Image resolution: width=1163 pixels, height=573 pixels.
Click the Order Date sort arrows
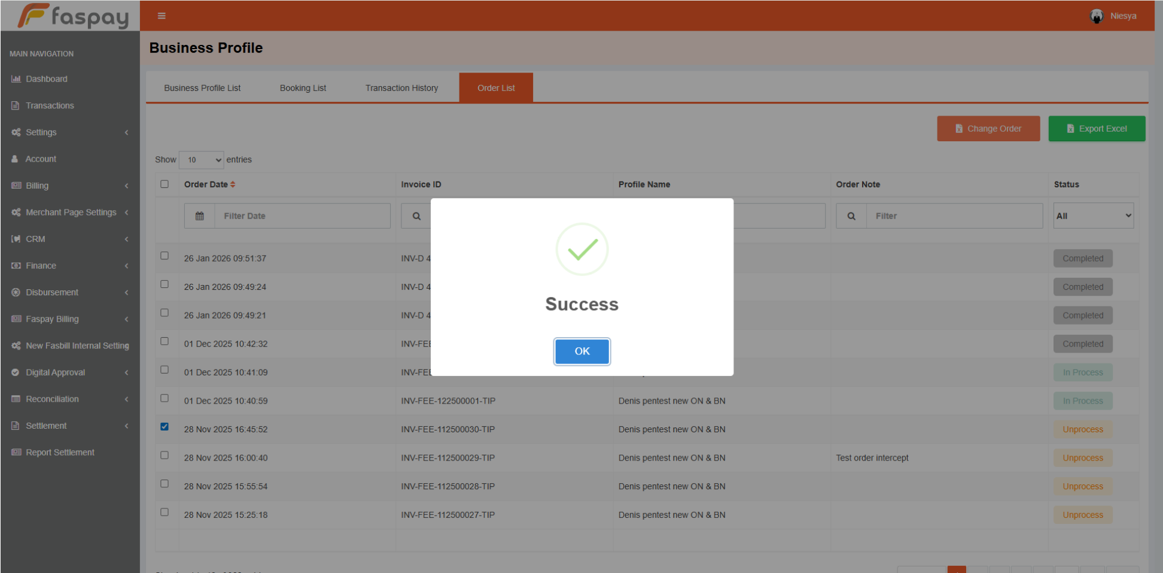233,184
